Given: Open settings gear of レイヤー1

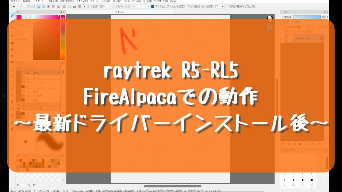Looking at the screenshot, I should coord(321,39).
